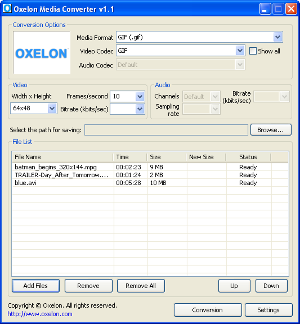Click the Browse... button
This screenshot has width=300, height=324.
point(271,130)
